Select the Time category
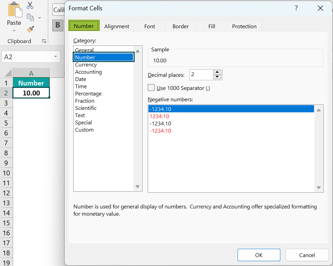 click(104, 86)
